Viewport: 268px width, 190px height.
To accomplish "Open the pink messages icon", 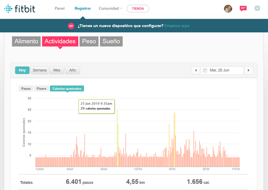I will click(x=243, y=9).
